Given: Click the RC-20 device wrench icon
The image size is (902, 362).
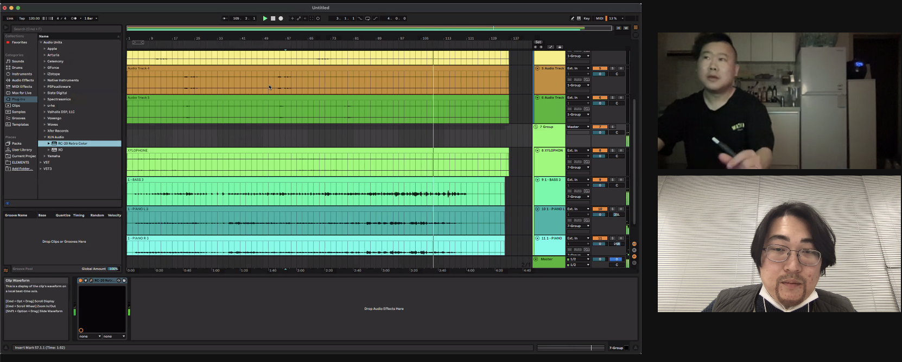Looking at the screenshot, I should (91, 281).
